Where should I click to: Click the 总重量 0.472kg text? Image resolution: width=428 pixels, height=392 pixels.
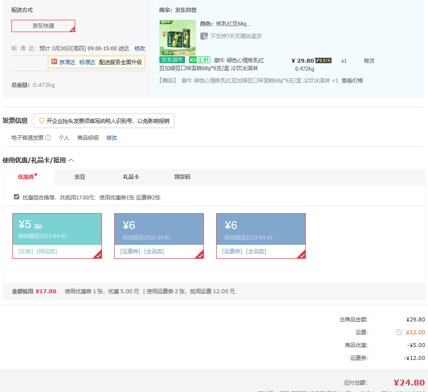coord(33,85)
